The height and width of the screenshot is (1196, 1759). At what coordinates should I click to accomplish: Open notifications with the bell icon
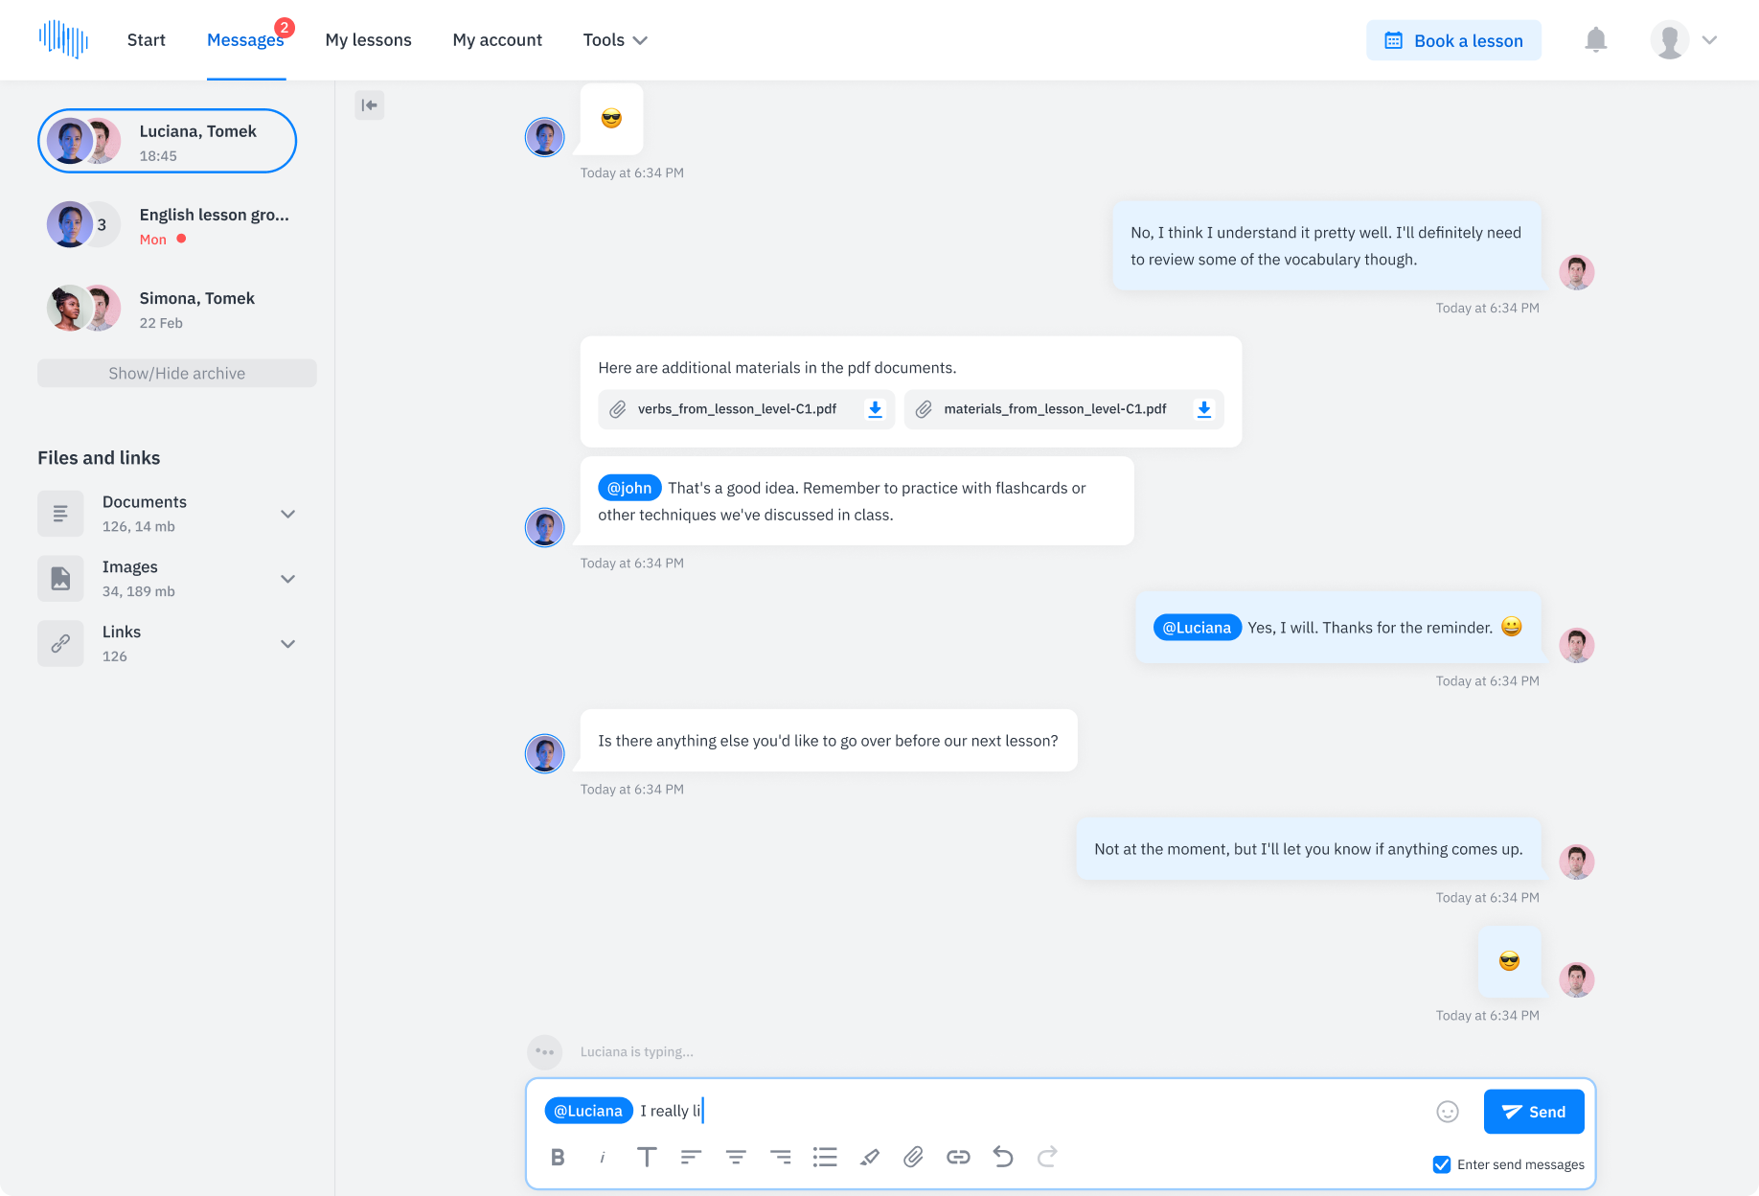tap(1595, 40)
